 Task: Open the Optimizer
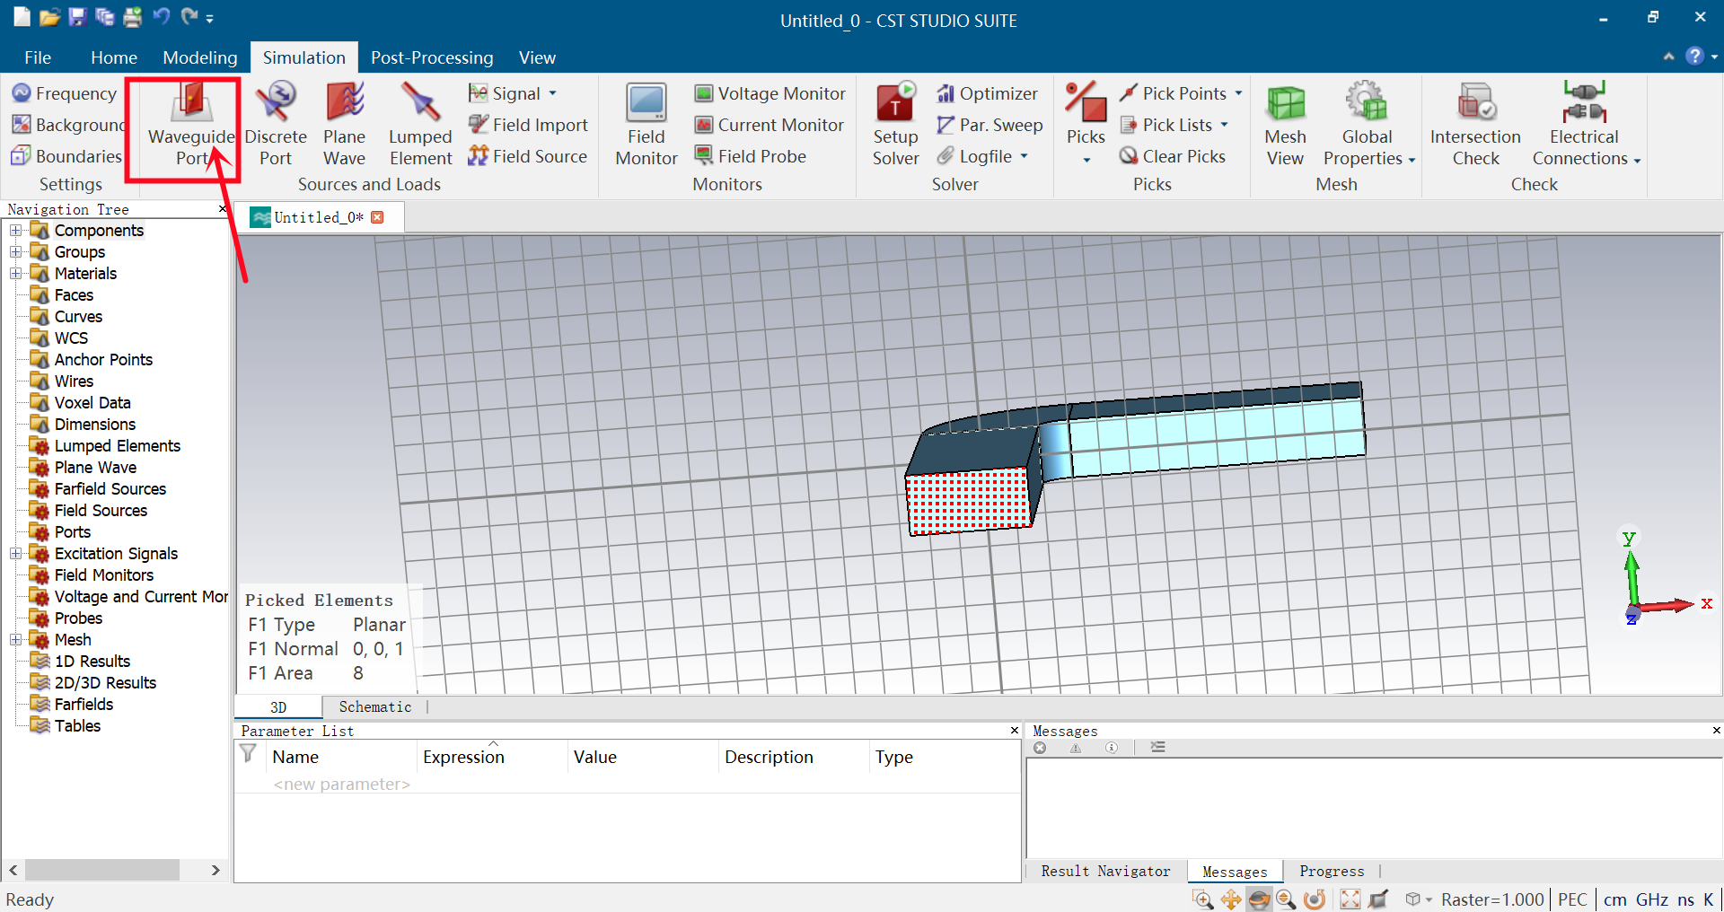(987, 93)
